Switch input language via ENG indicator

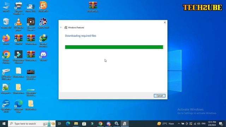click(203, 123)
